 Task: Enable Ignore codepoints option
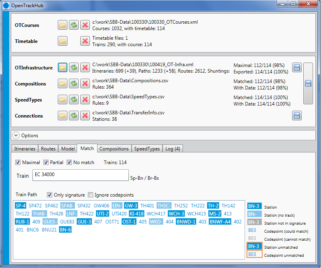pyautogui.click(x=90, y=195)
